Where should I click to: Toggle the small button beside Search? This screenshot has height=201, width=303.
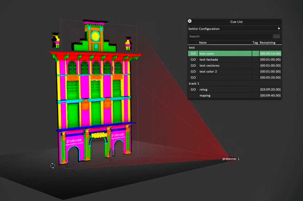(276, 36)
